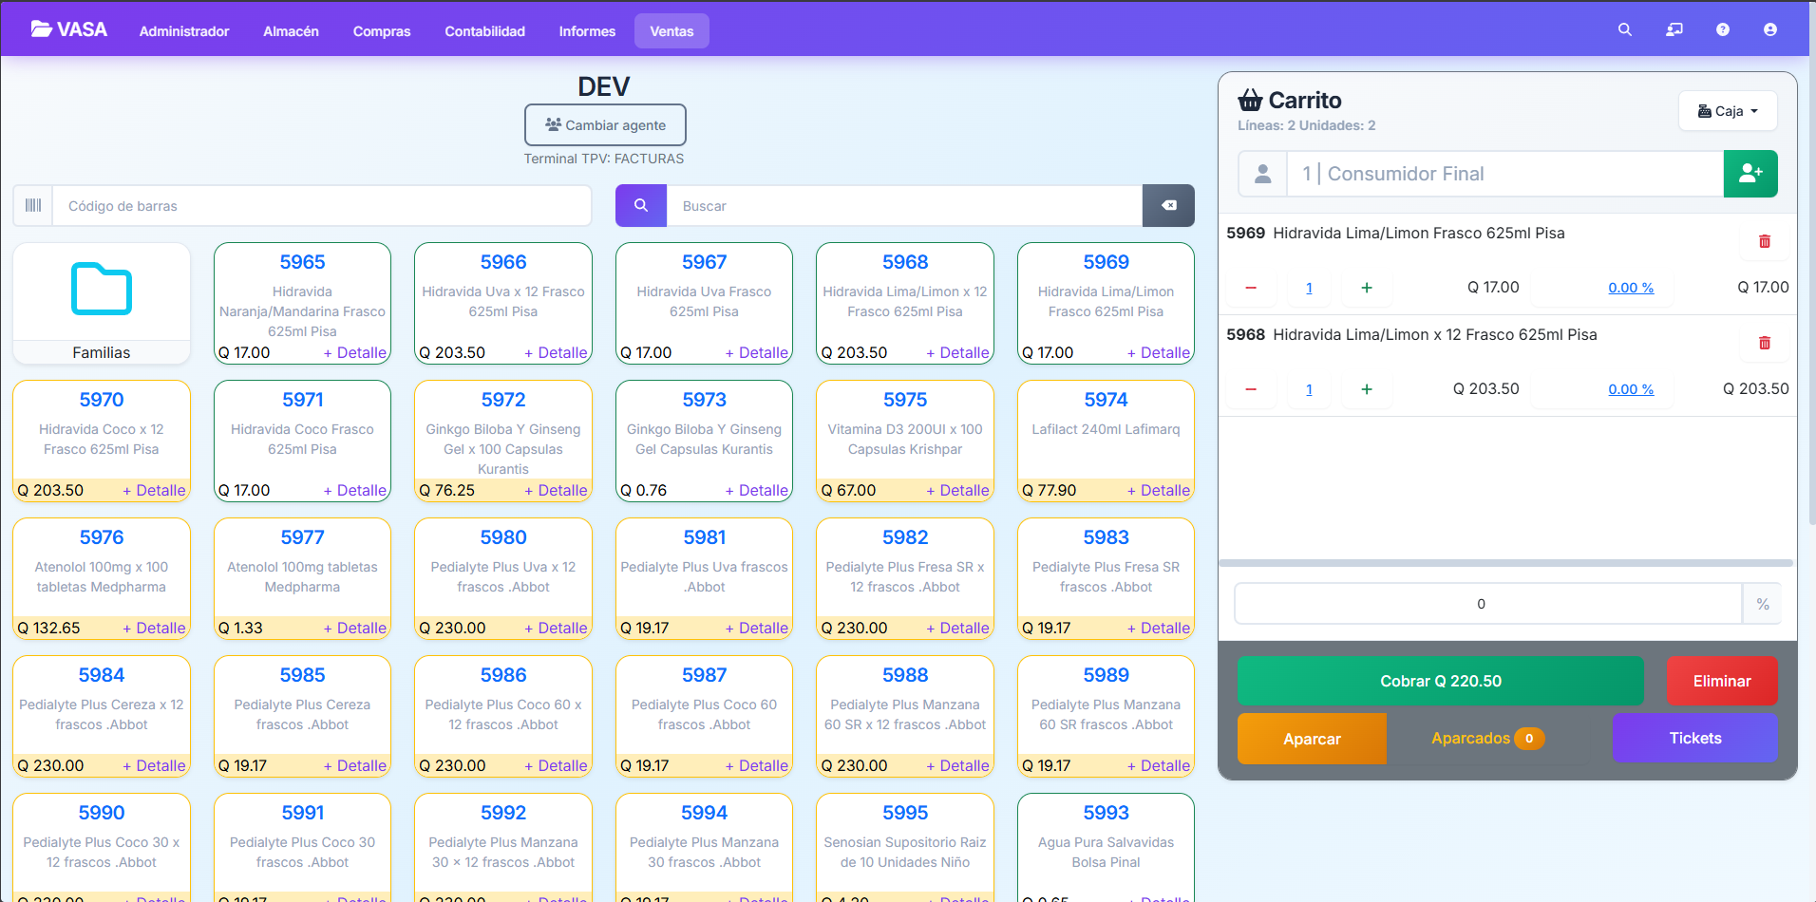
Task: Open the help question mark icon
Action: [1722, 30]
